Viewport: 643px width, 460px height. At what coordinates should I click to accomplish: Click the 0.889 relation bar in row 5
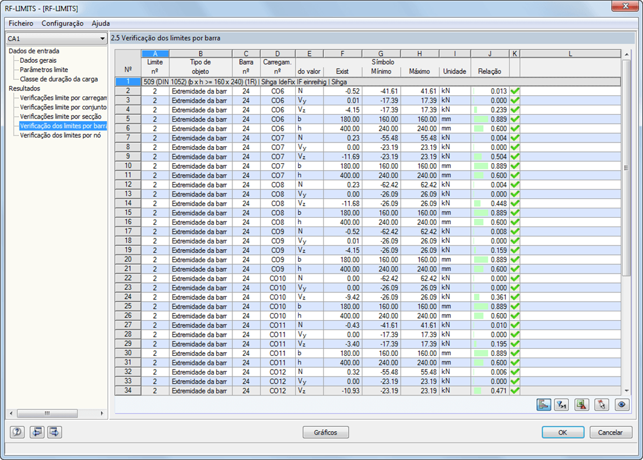480,119
